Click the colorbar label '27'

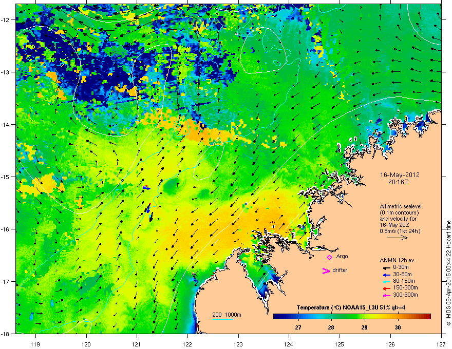coord(298,327)
